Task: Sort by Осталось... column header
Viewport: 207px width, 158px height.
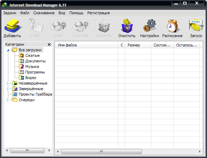Action: coord(187,45)
